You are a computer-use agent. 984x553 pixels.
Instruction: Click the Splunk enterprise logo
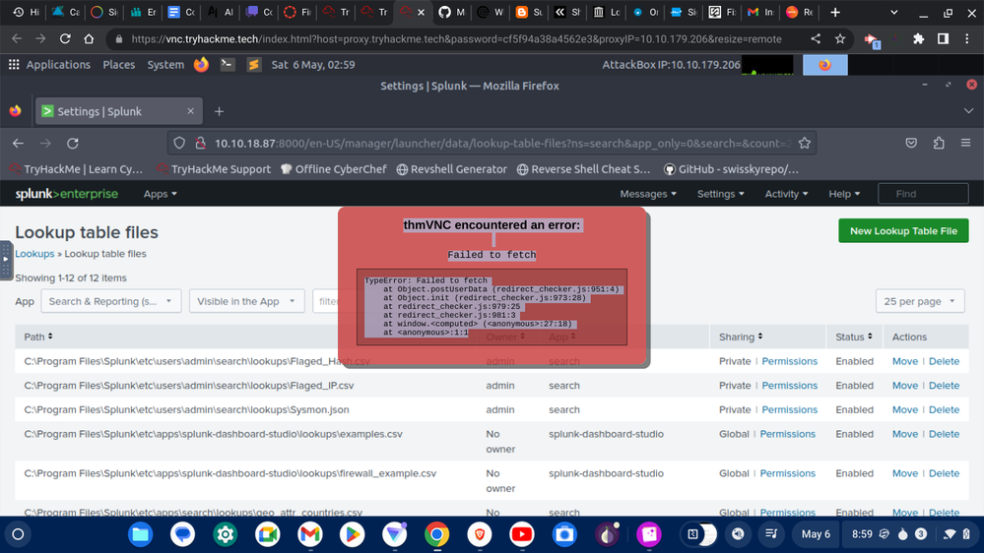click(66, 194)
